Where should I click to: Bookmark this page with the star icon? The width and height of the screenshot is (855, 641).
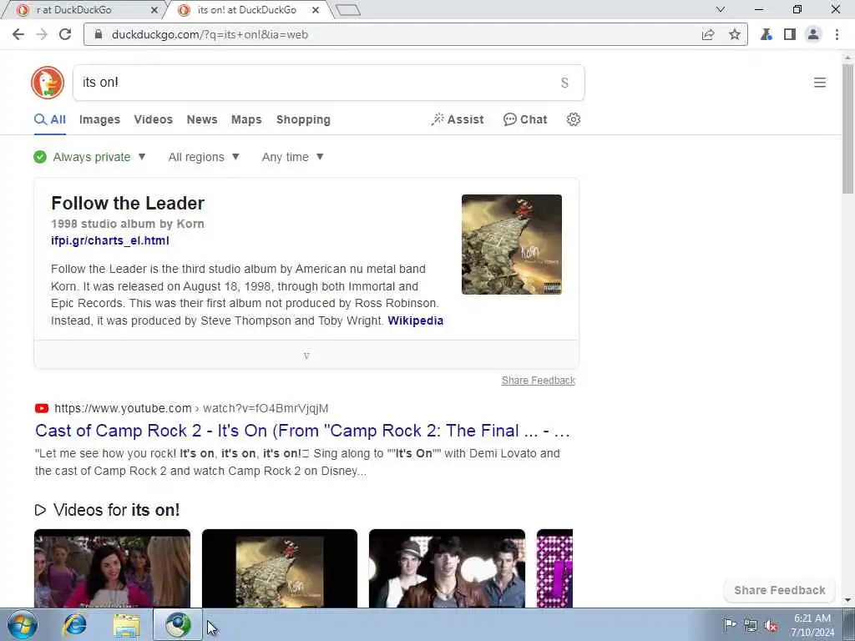tap(735, 34)
